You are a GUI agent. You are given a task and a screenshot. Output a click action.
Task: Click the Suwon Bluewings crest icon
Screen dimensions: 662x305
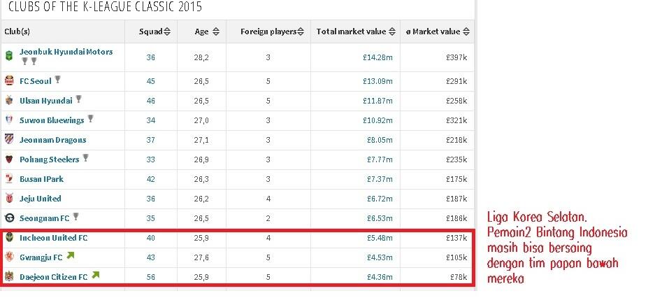pyautogui.click(x=9, y=120)
